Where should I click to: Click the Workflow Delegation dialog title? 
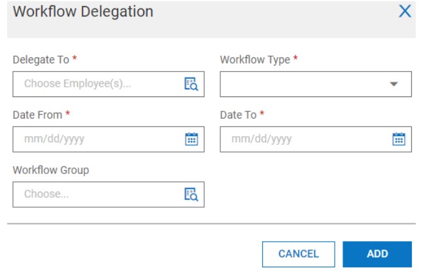[x=83, y=12]
